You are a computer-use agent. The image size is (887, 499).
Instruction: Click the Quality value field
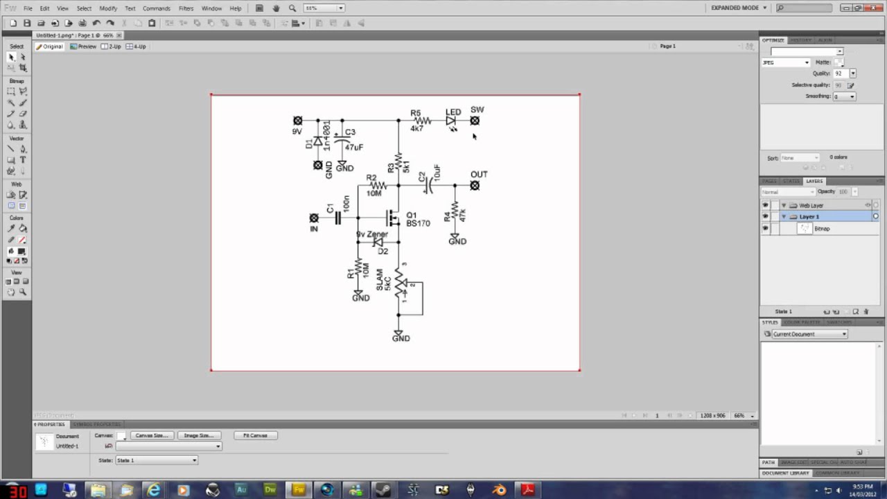tap(840, 73)
